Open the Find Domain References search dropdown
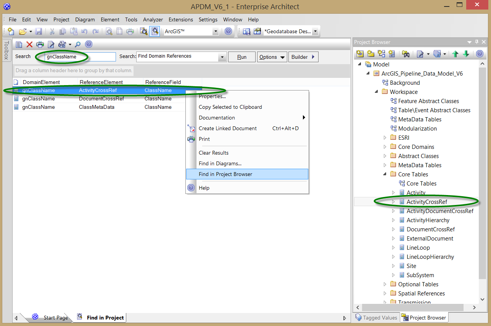This screenshot has height=326, width=491. (222, 57)
